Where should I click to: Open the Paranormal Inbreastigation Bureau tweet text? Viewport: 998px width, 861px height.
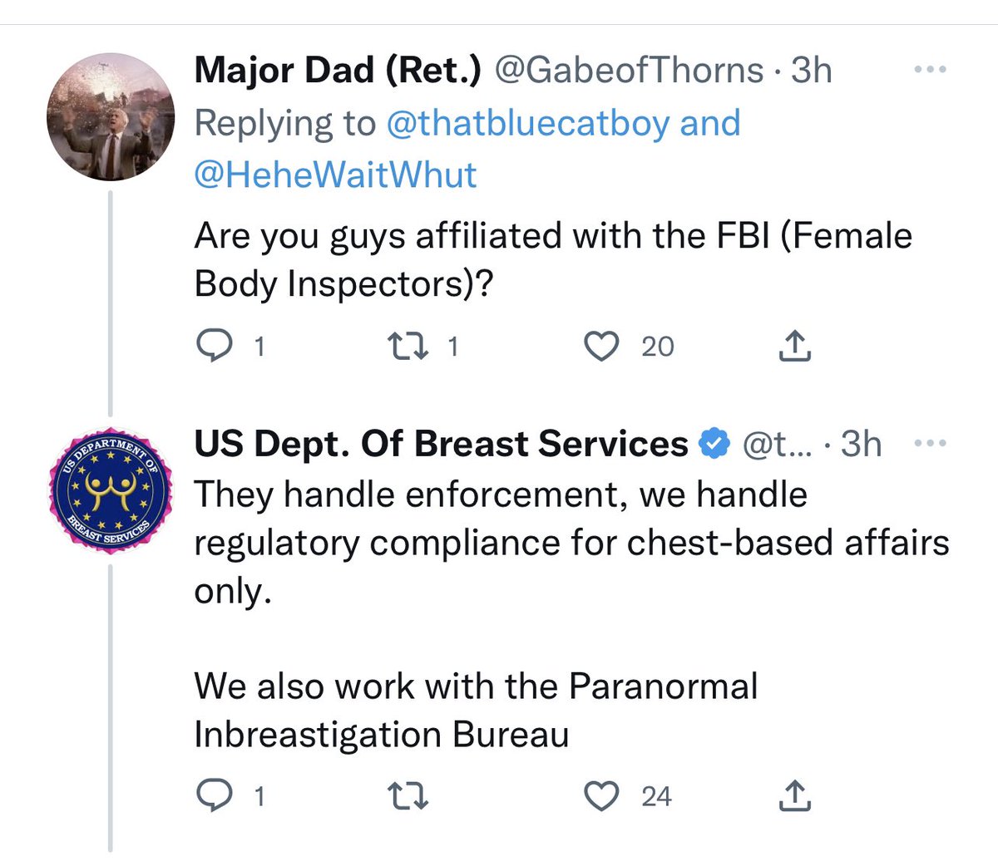[x=476, y=711]
